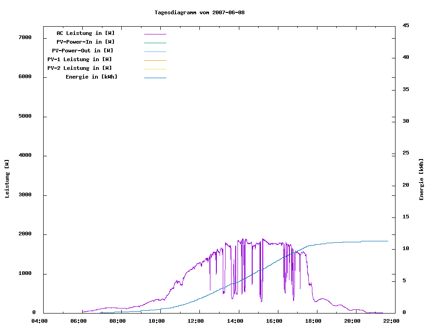The width and height of the screenshot is (441, 331).
Task: Click the 45 tick on the energy axis
Action: tap(406, 25)
